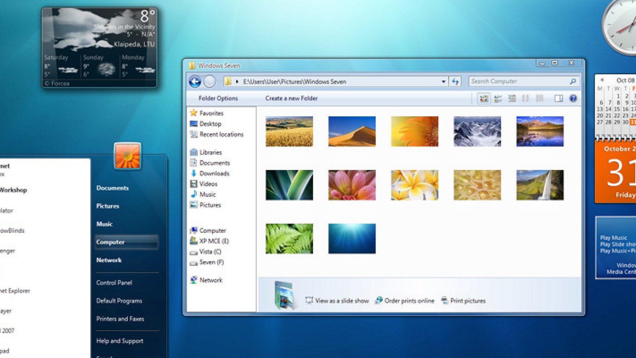Open the Help question mark icon
Screen dimensions: 636x358
click(573, 98)
